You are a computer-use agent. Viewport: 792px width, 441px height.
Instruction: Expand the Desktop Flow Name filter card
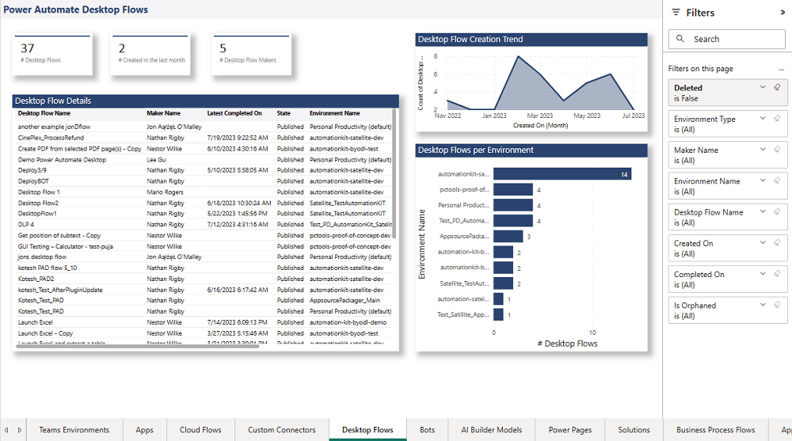763,211
